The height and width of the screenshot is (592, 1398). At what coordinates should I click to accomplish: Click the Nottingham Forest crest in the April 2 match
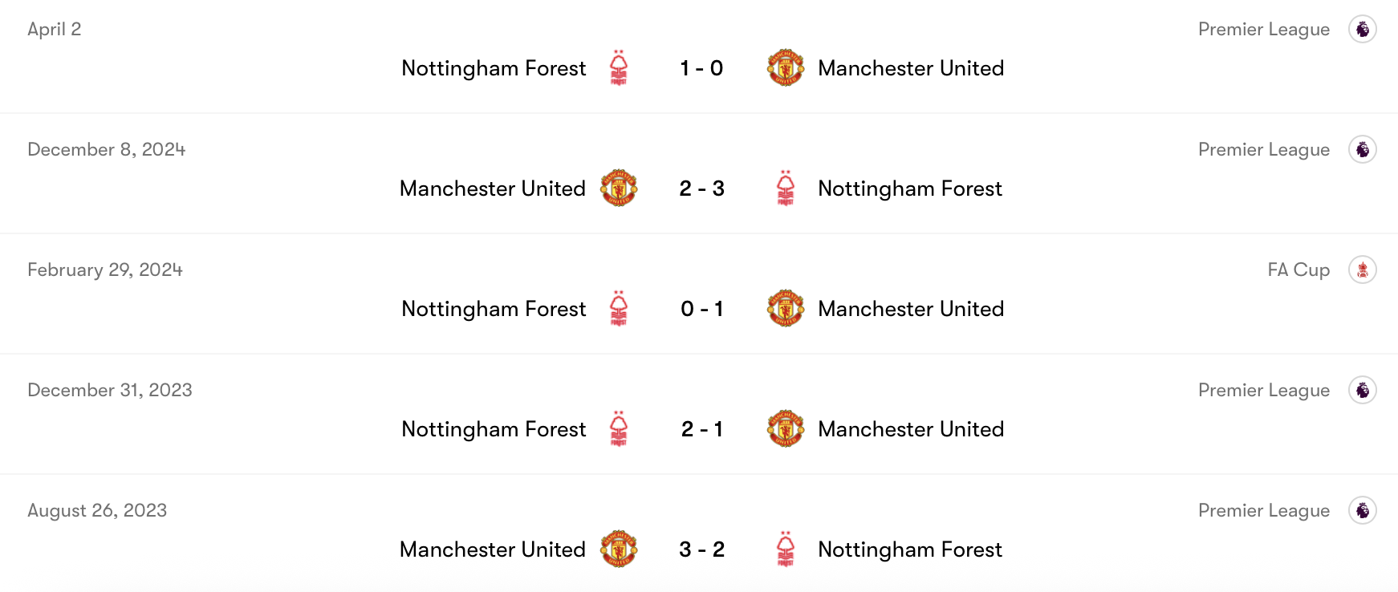pos(618,69)
